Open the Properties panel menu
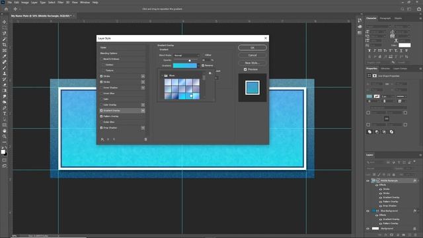This screenshot has width=423, height=238. pos(420,69)
